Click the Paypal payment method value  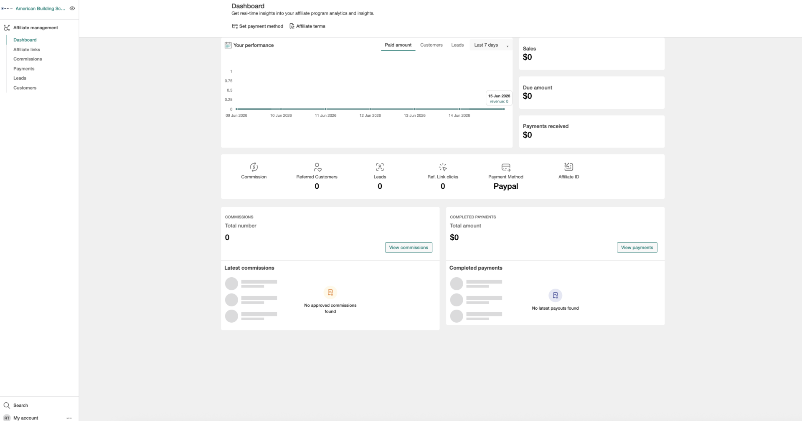coord(506,186)
